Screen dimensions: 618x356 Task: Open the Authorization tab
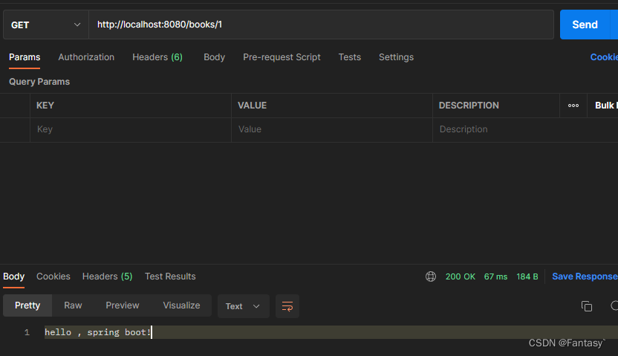86,57
